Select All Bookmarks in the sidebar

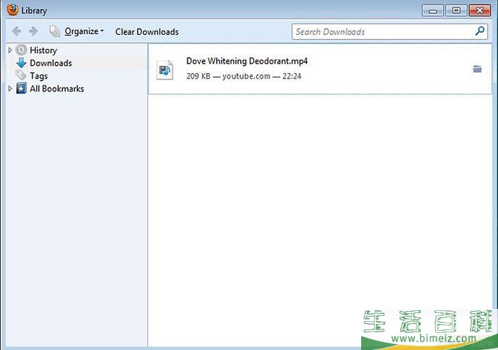click(x=57, y=89)
